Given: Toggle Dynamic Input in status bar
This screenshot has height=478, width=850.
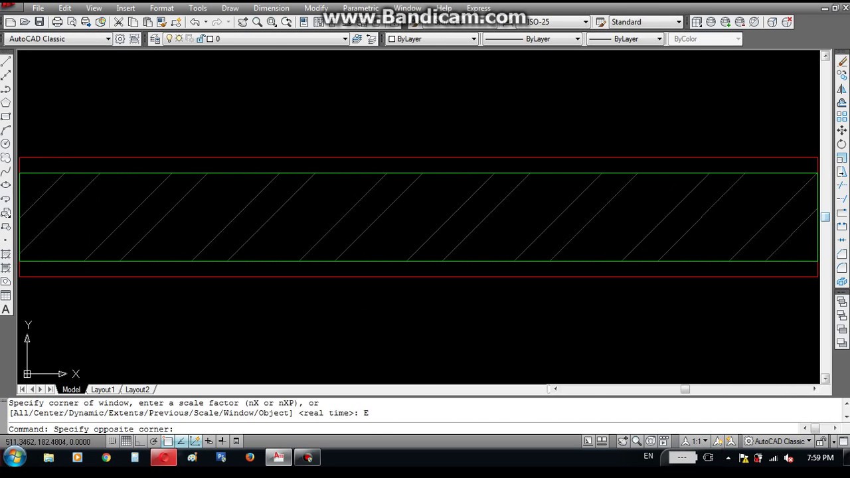Looking at the screenshot, I should click(209, 441).
